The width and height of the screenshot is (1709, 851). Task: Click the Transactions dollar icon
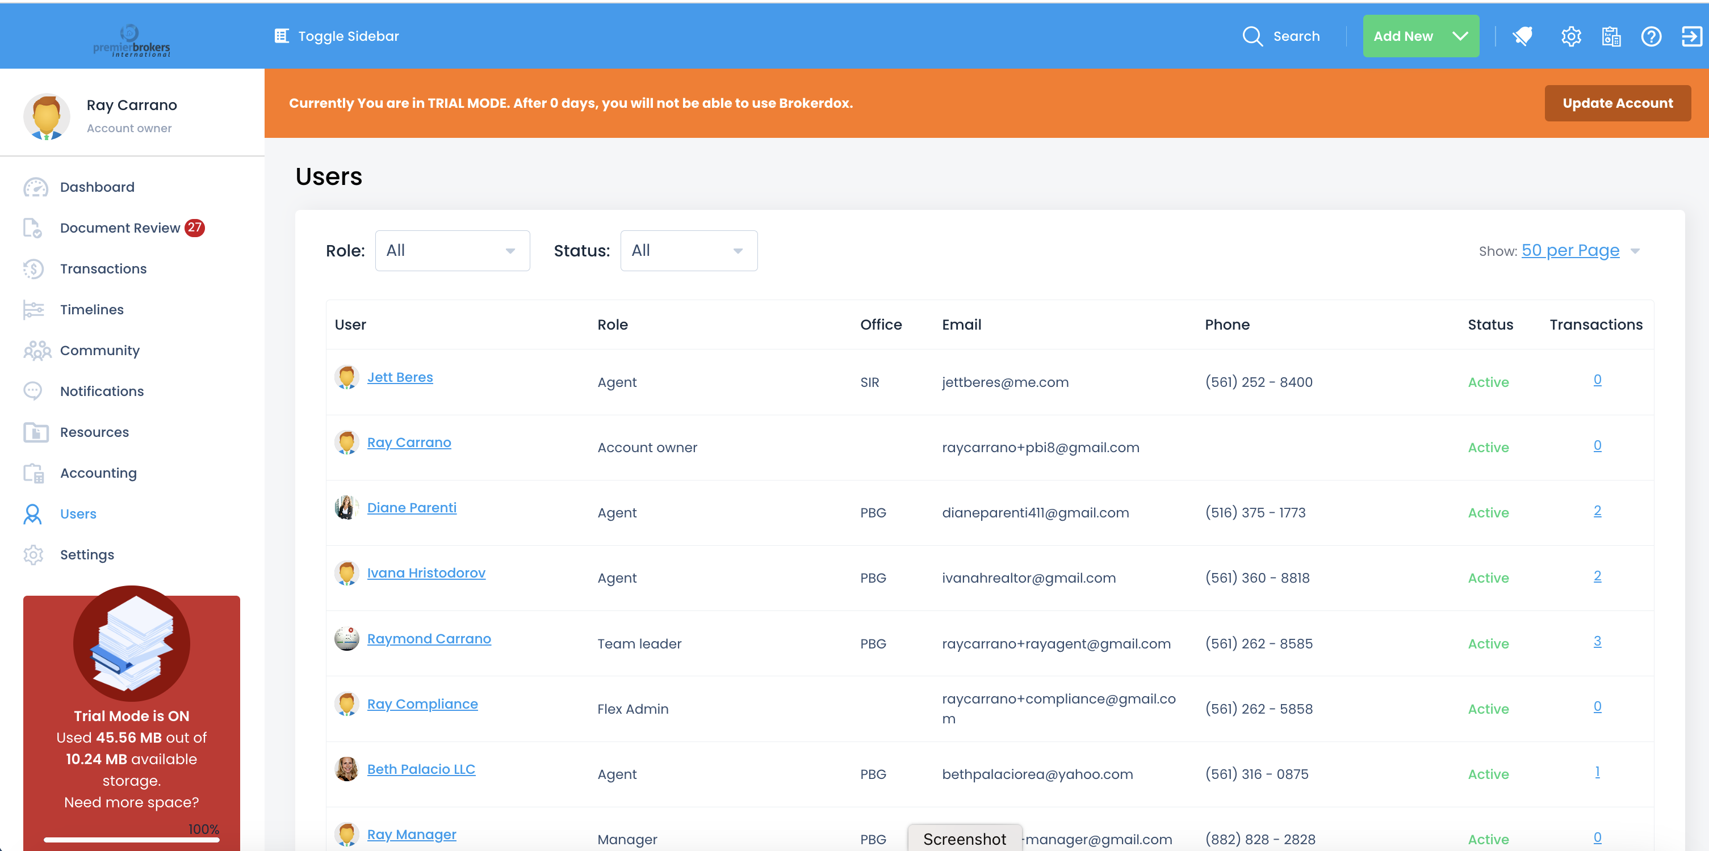pos(33,269)
